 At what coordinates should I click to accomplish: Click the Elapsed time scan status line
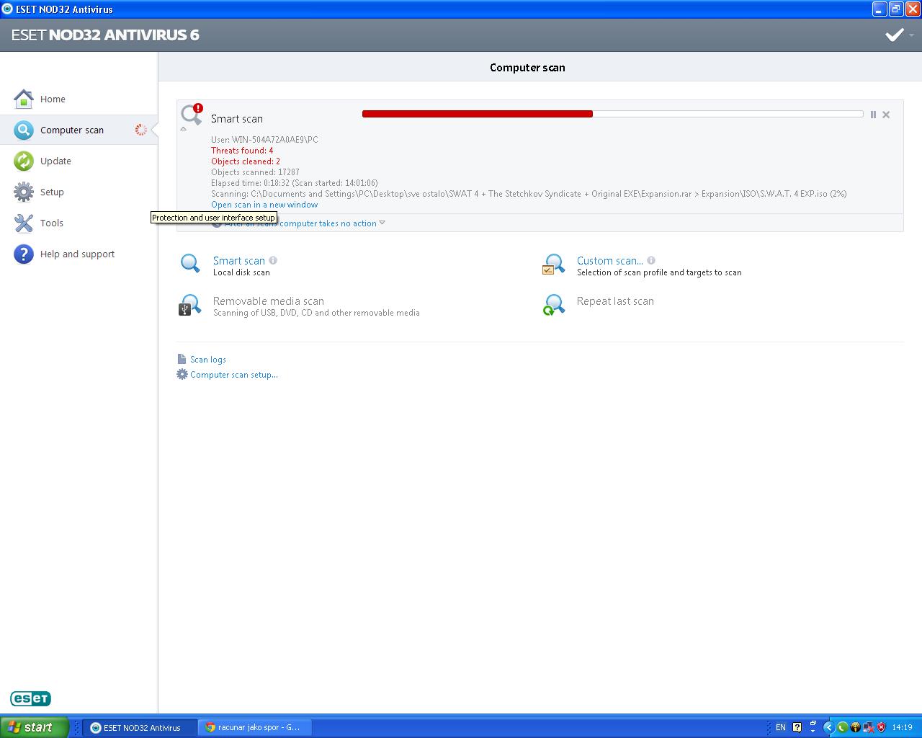click(x=295, y=183)
